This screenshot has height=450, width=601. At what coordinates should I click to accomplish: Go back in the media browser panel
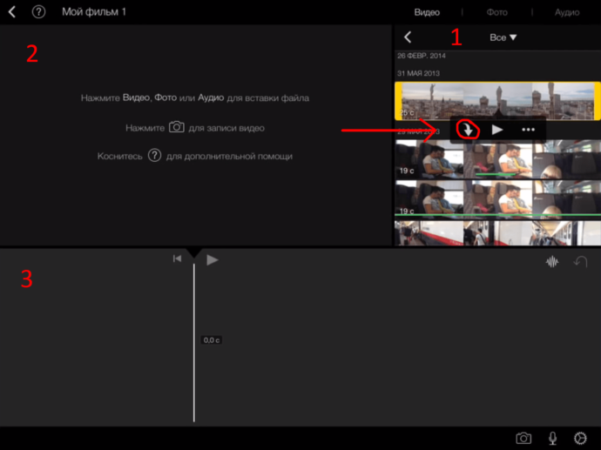tap(408, 37)
